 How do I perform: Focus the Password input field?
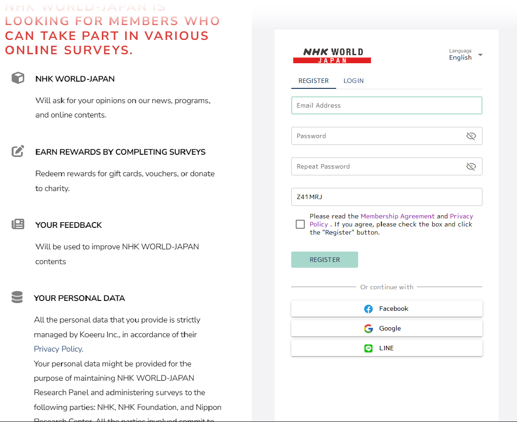click(x=387, y=136)
